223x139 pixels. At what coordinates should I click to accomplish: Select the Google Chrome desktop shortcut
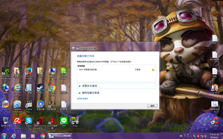[52, 90]
